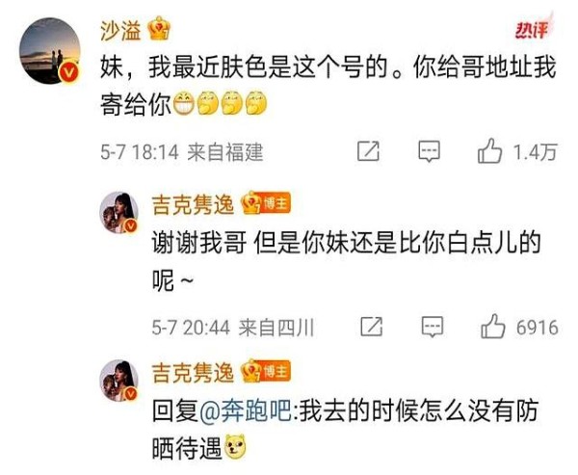The image size is (578, 475).
Task: Open the @奔跑吧 mention link
Action: (246, 410)
